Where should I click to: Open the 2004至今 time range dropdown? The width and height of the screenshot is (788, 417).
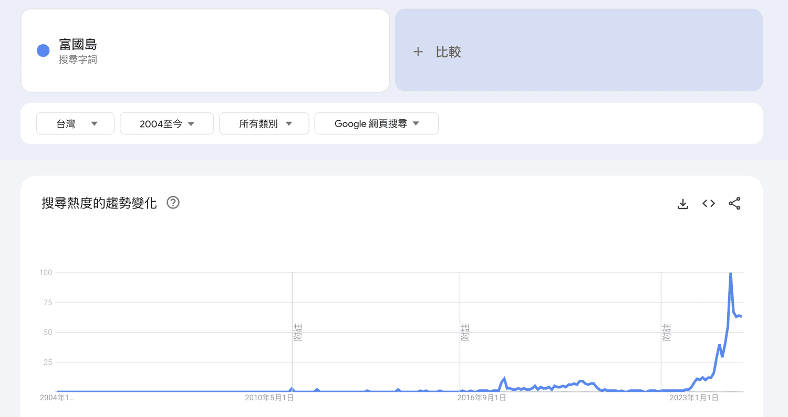tap(167, 124)
